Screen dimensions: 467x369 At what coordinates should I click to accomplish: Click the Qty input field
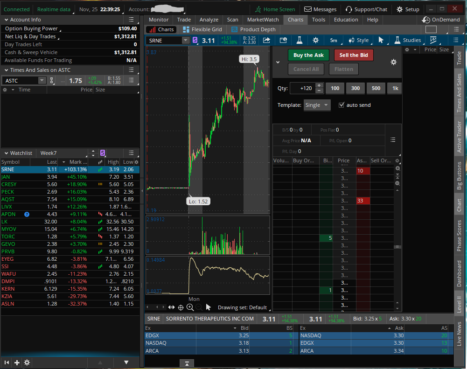tap(303, 88)
